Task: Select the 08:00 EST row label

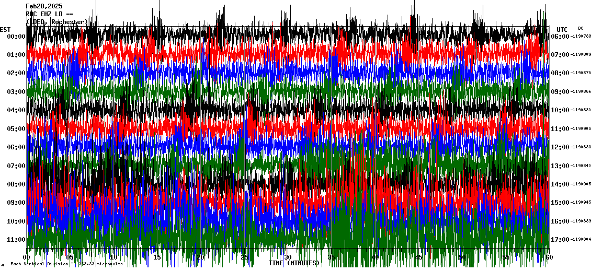Action: (x=17, y=184)
